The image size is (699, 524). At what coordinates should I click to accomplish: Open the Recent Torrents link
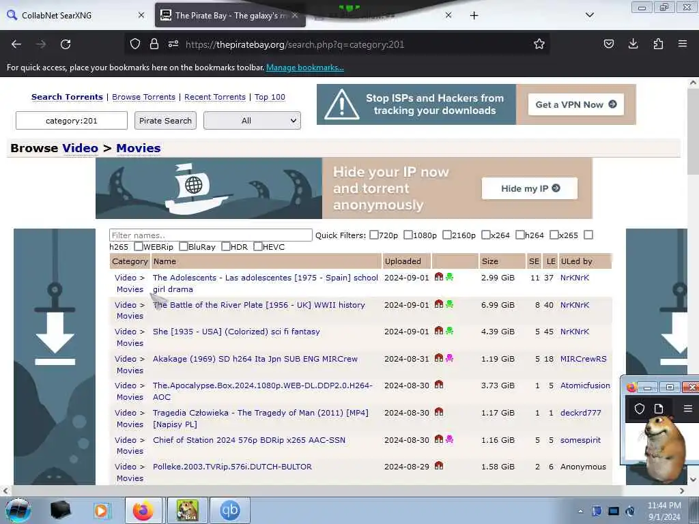215,97
